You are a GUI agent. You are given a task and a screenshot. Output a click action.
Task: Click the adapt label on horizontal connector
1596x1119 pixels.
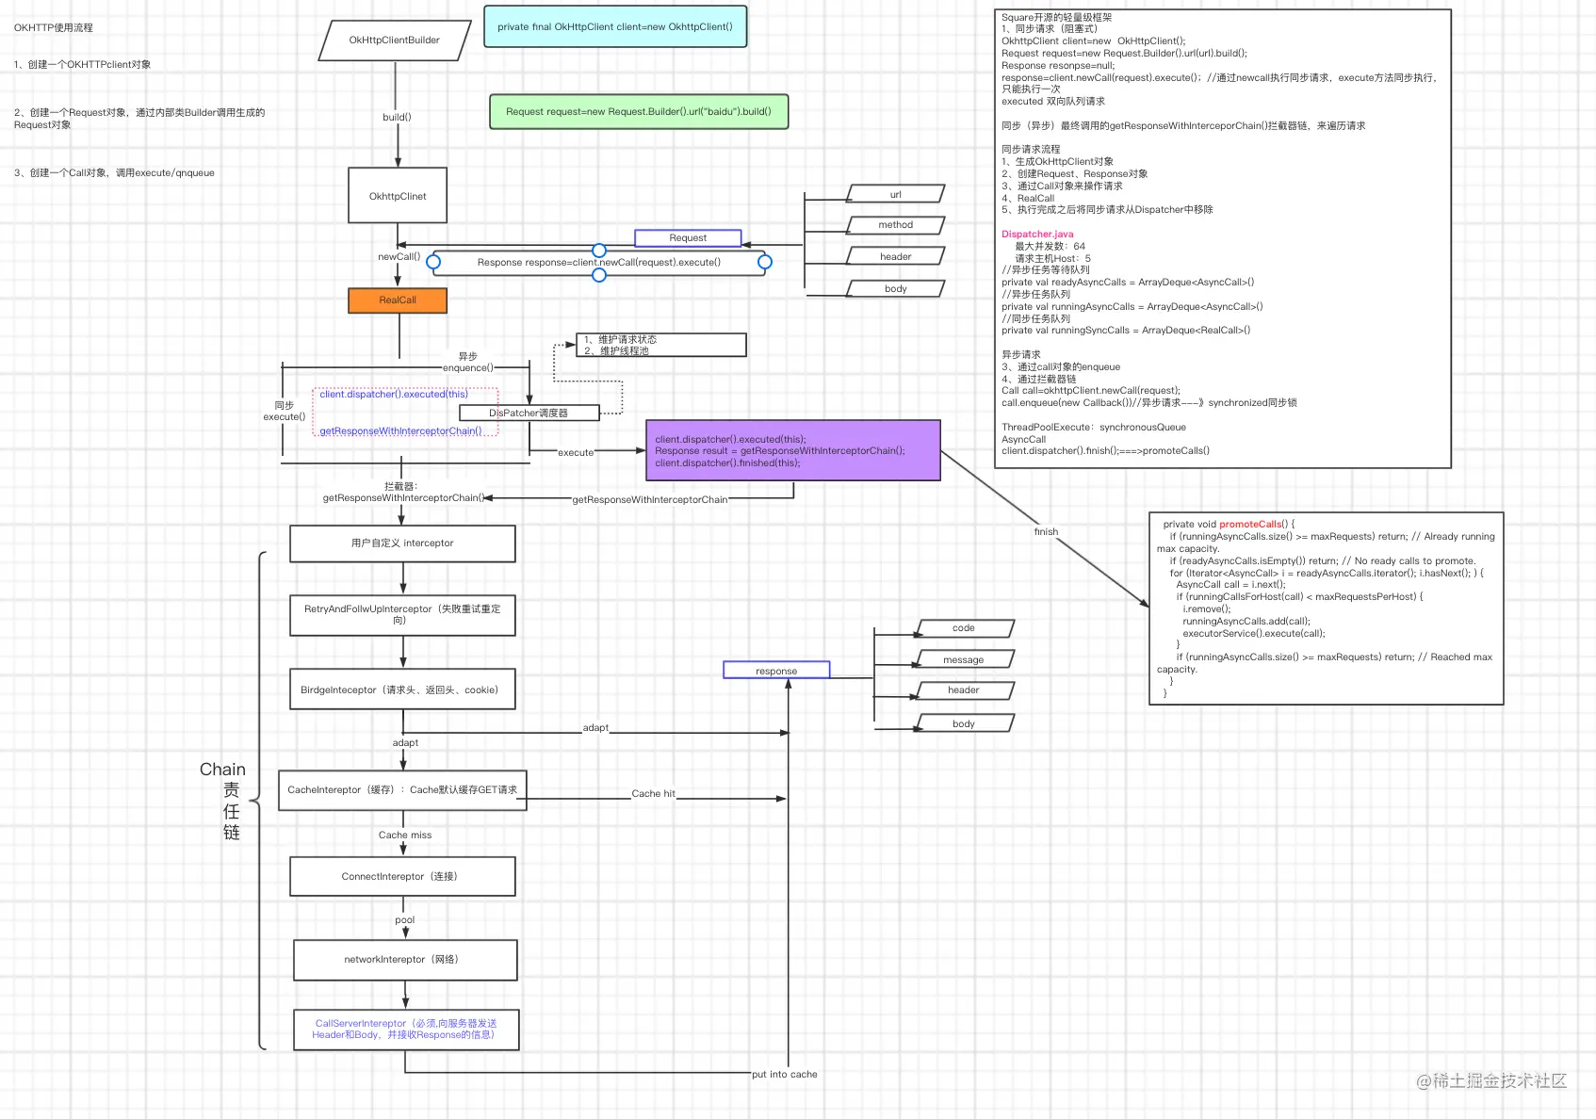pos(595,727)
